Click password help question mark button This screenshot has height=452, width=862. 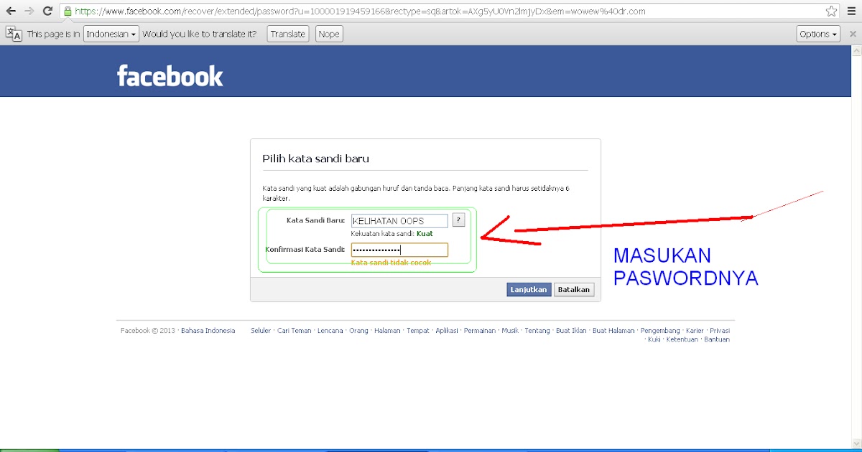point(459,220)
